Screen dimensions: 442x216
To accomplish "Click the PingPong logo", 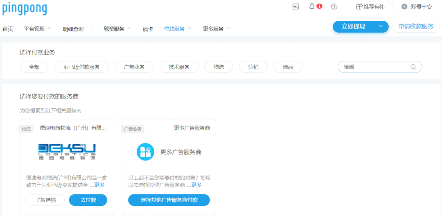I will (x=25, y=9).
